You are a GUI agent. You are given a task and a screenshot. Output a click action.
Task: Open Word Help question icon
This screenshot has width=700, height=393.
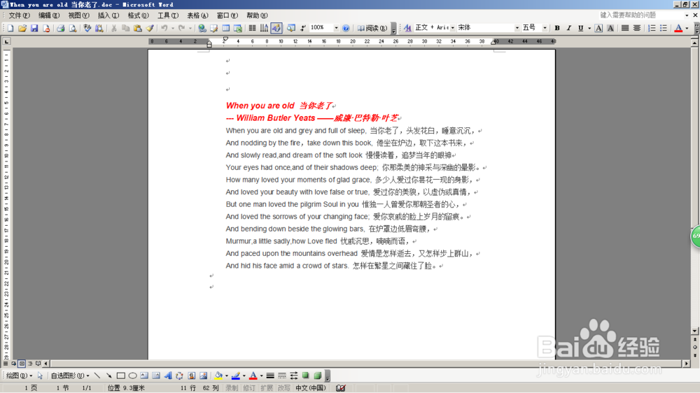point(346,28)
